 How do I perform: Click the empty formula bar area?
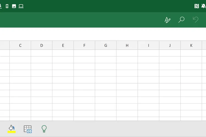pos(103,34)
